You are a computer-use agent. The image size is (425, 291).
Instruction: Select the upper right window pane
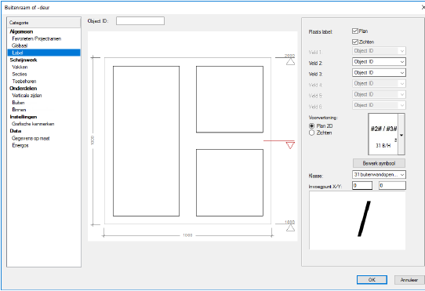[230, 100]
